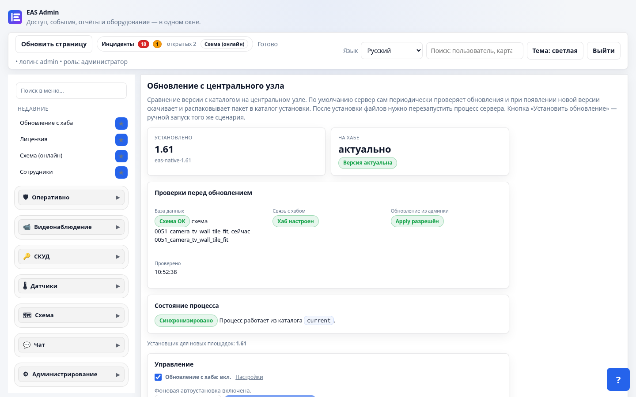Click the 'НЕДАВНИЕ' section heading
636x397 pixels.
coord(33,109)
